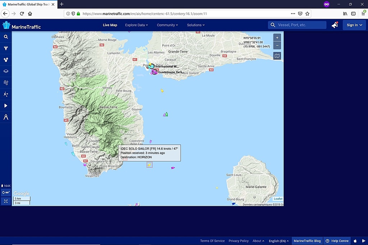
Task: Toggle the vessel names display button
Action: coord(6,193)
